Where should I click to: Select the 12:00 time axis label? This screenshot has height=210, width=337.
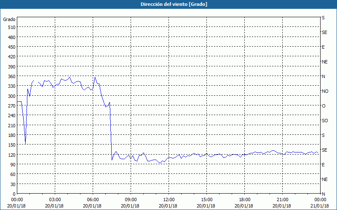(x=169, y=200)
